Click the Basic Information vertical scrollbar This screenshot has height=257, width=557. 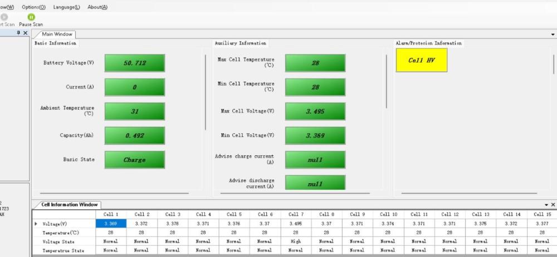(206, 92)
